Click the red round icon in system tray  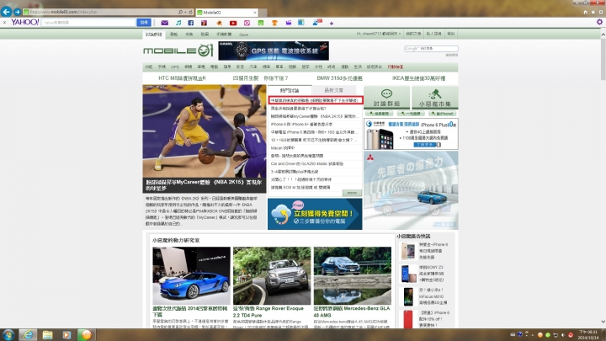pyautogui.click(x=571, y=335)
